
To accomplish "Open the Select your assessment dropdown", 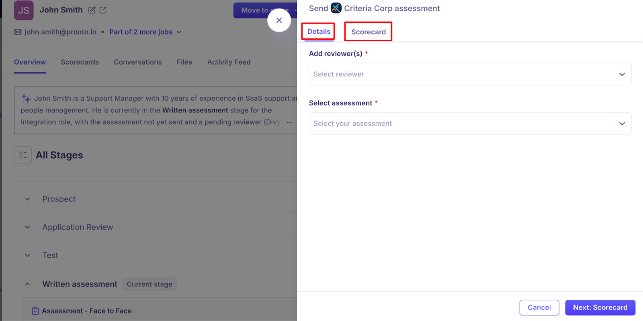I will [470, 123].
